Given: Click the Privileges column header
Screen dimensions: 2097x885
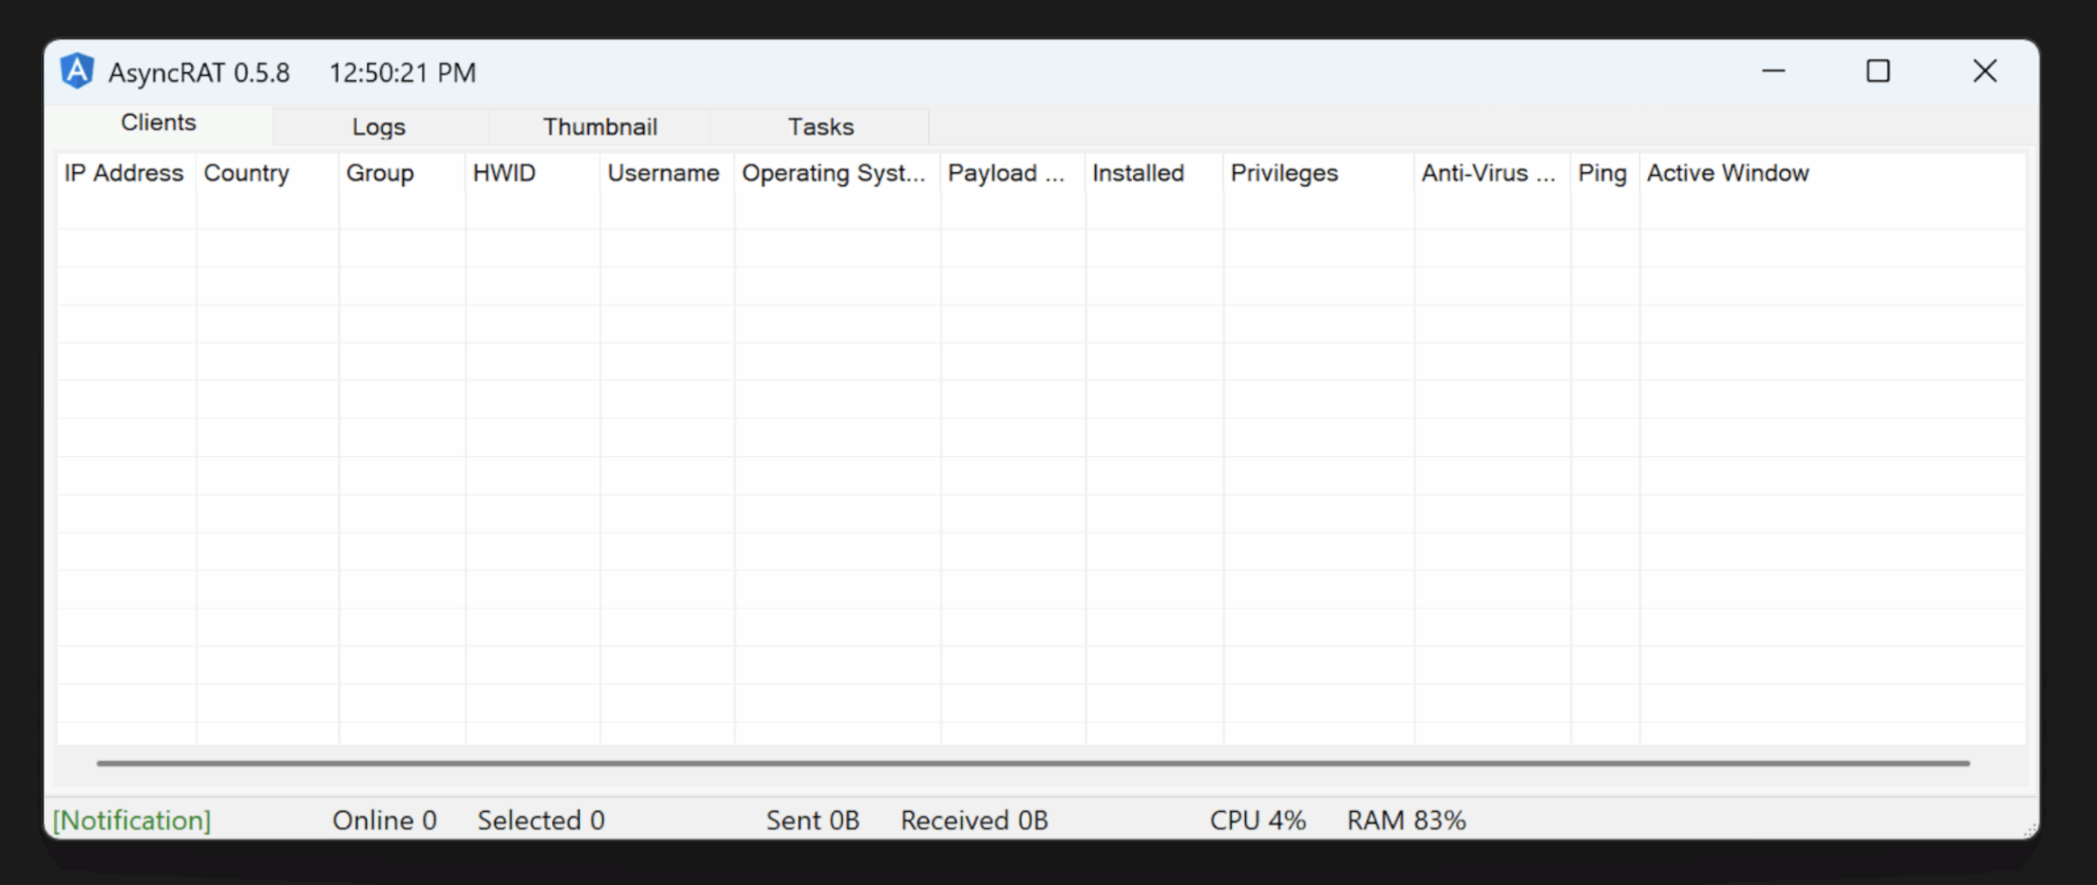Looking at the screenshot, I should (1284, 173).
